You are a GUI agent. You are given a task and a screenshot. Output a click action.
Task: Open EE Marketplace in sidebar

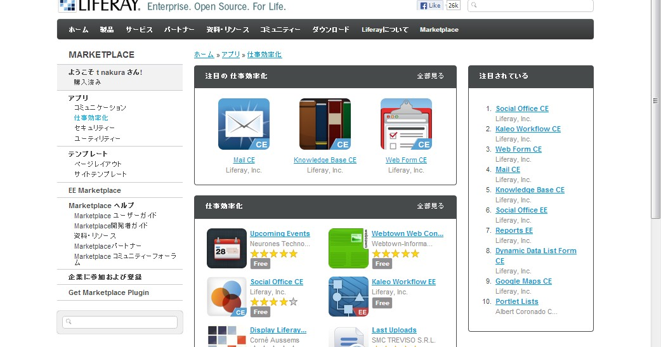(95, 190)
